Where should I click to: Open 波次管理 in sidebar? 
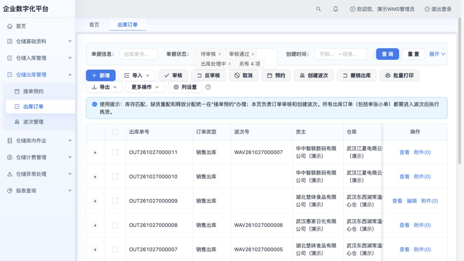pos(39,122)
